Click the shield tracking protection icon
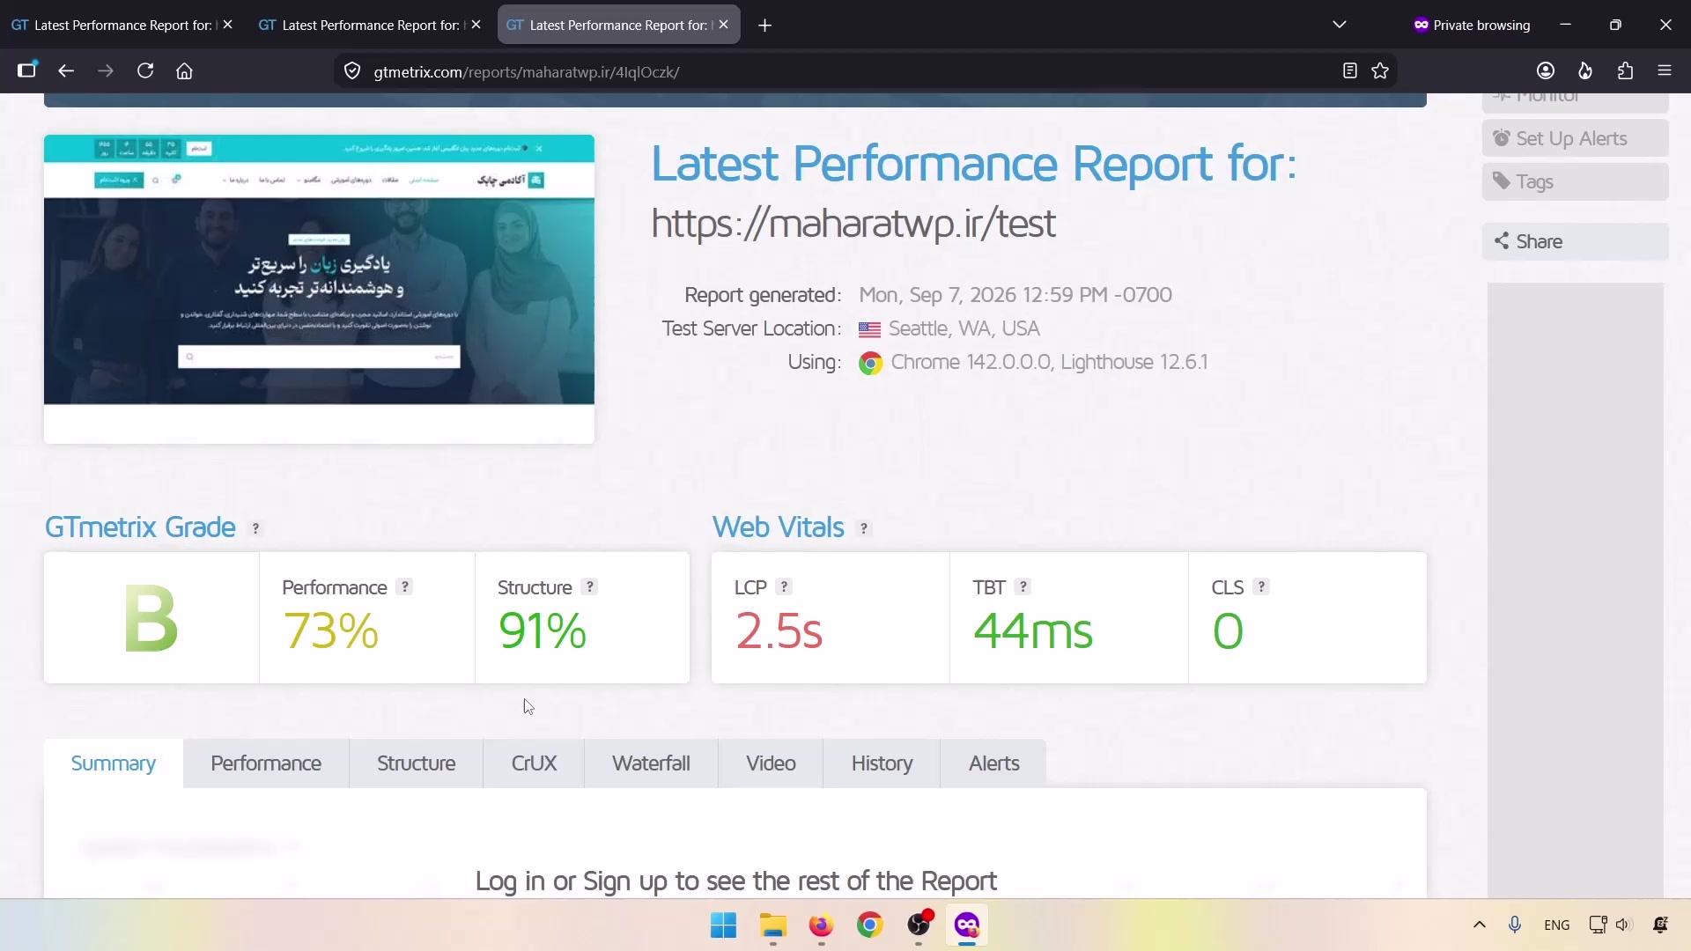The height and width of the screenshot is (951, 1691). [x=352, y=71]
